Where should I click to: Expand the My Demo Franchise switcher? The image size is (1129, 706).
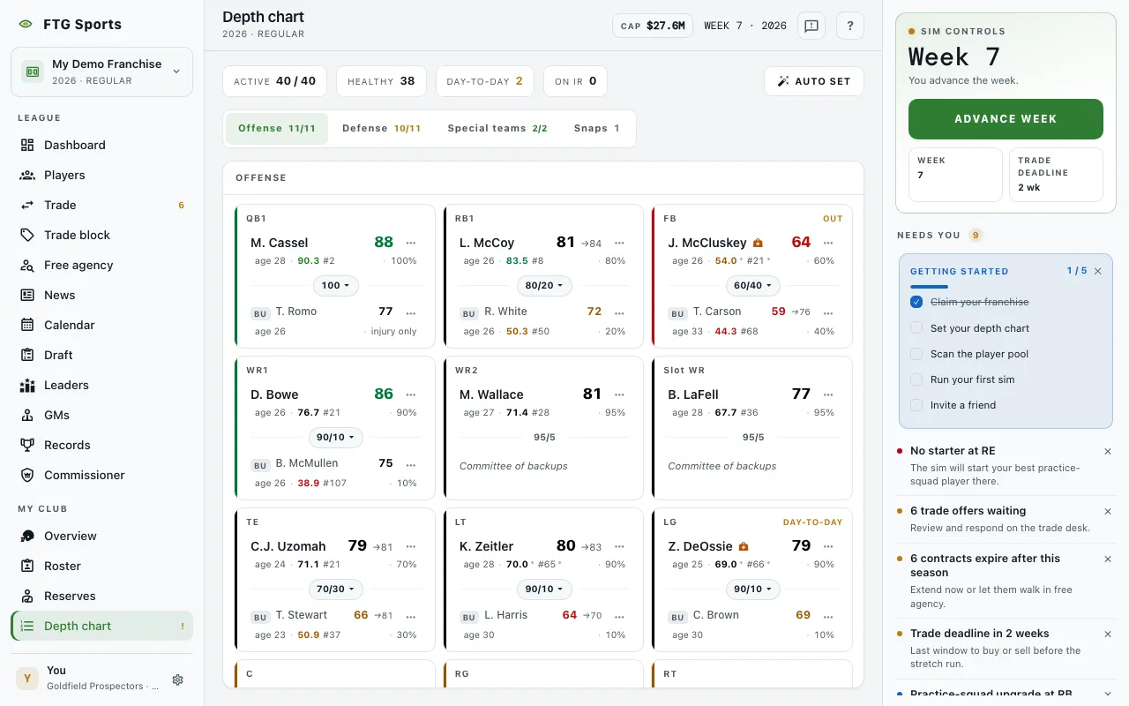(x=101, y=71)
